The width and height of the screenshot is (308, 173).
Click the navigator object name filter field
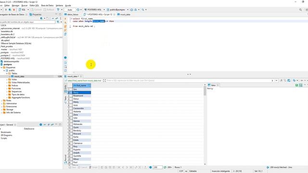[27, 22]
